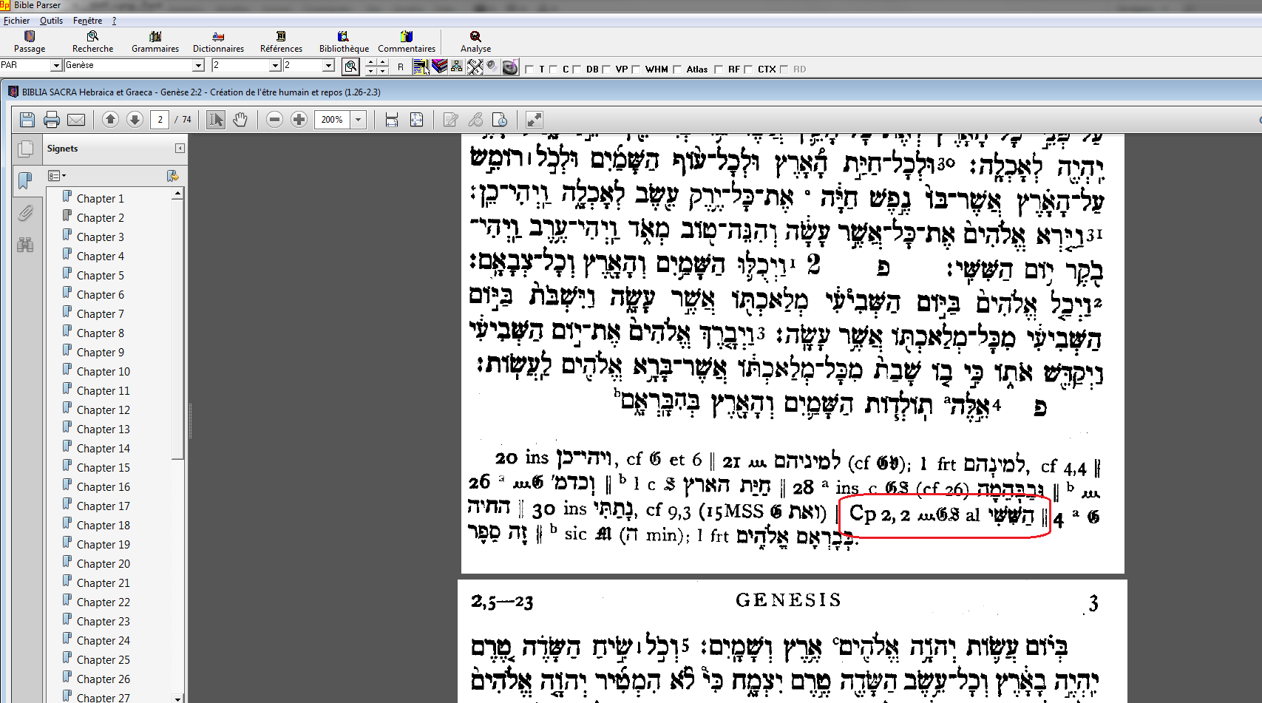1262x703 pixels.
Task: Toggle the RF checkbox
Action: pos(719,69)
